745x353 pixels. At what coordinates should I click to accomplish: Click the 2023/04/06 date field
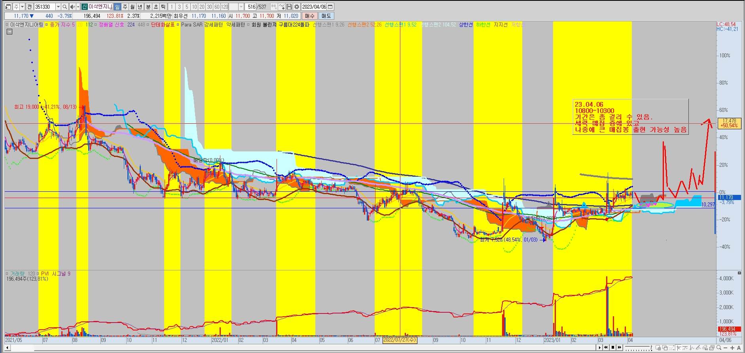[x=314, y=7]
